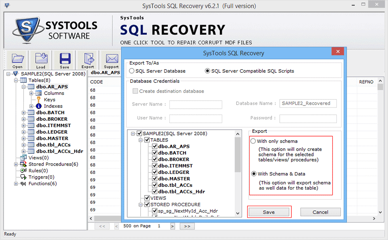Screen dimensions: 388x240
Task: Uncheck the VIEWS checkbox in export tree
Action: coord(147,198)
